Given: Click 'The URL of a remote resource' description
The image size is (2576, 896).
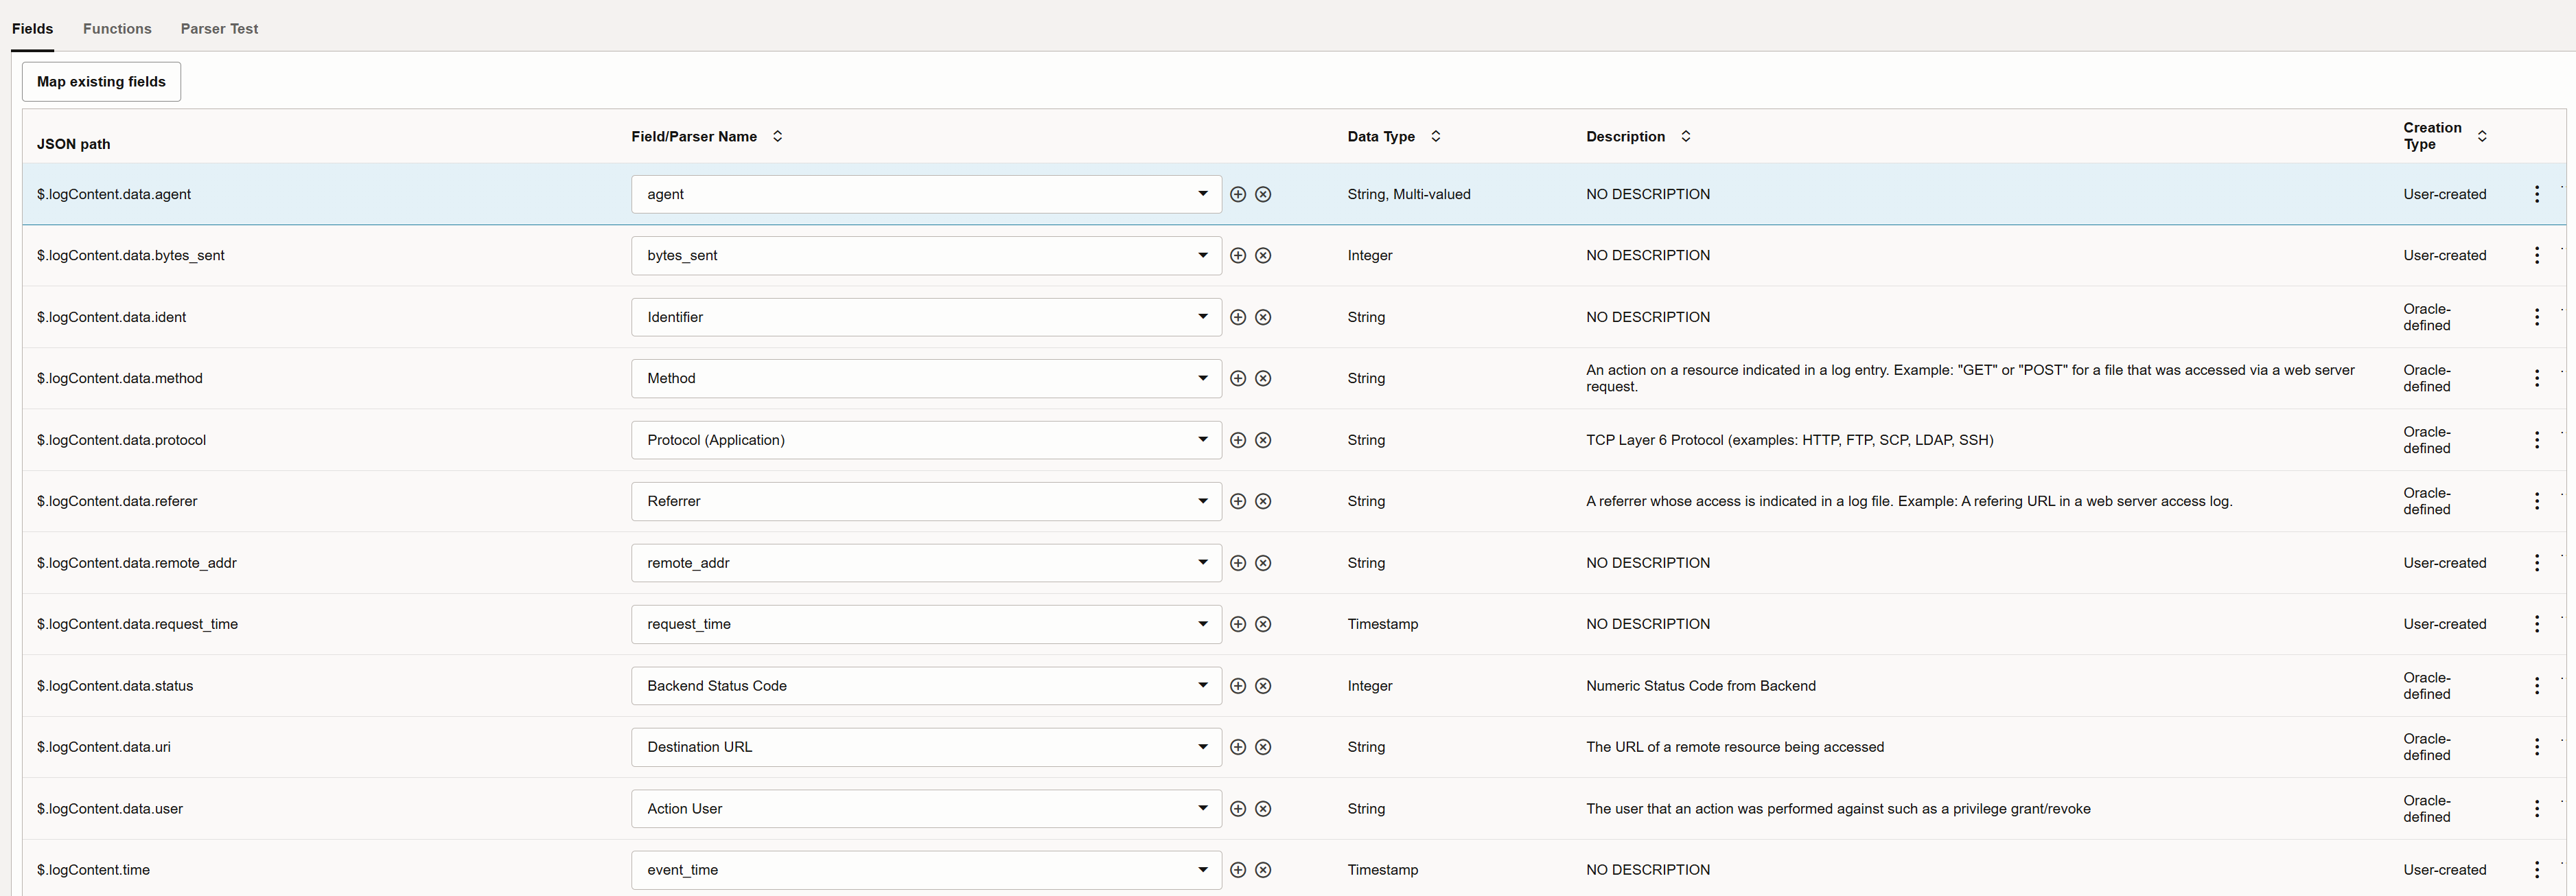Looking at the screenshot, I should (1735, 747).
